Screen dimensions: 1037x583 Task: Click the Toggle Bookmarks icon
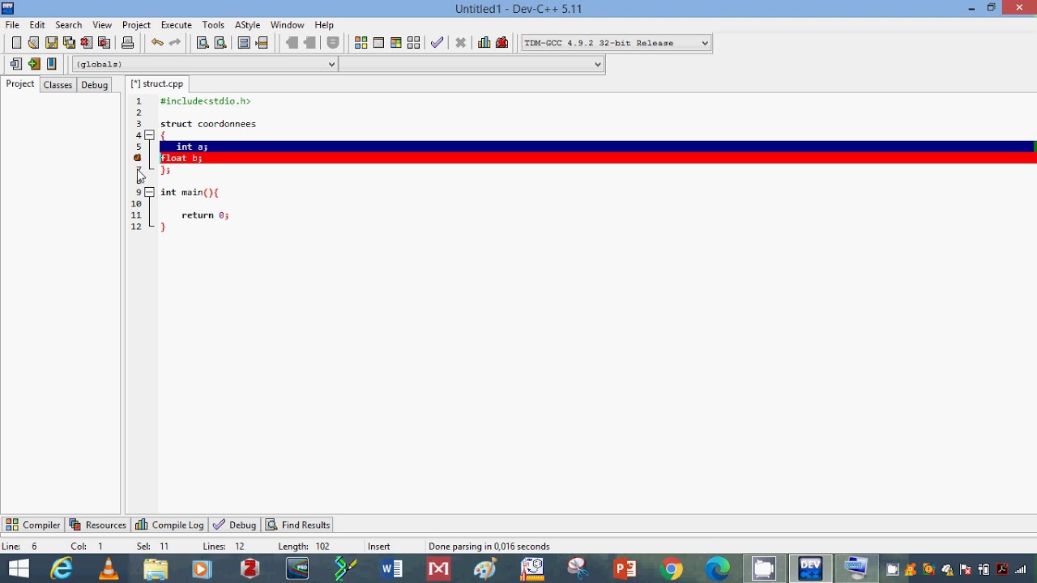[34, 64]
